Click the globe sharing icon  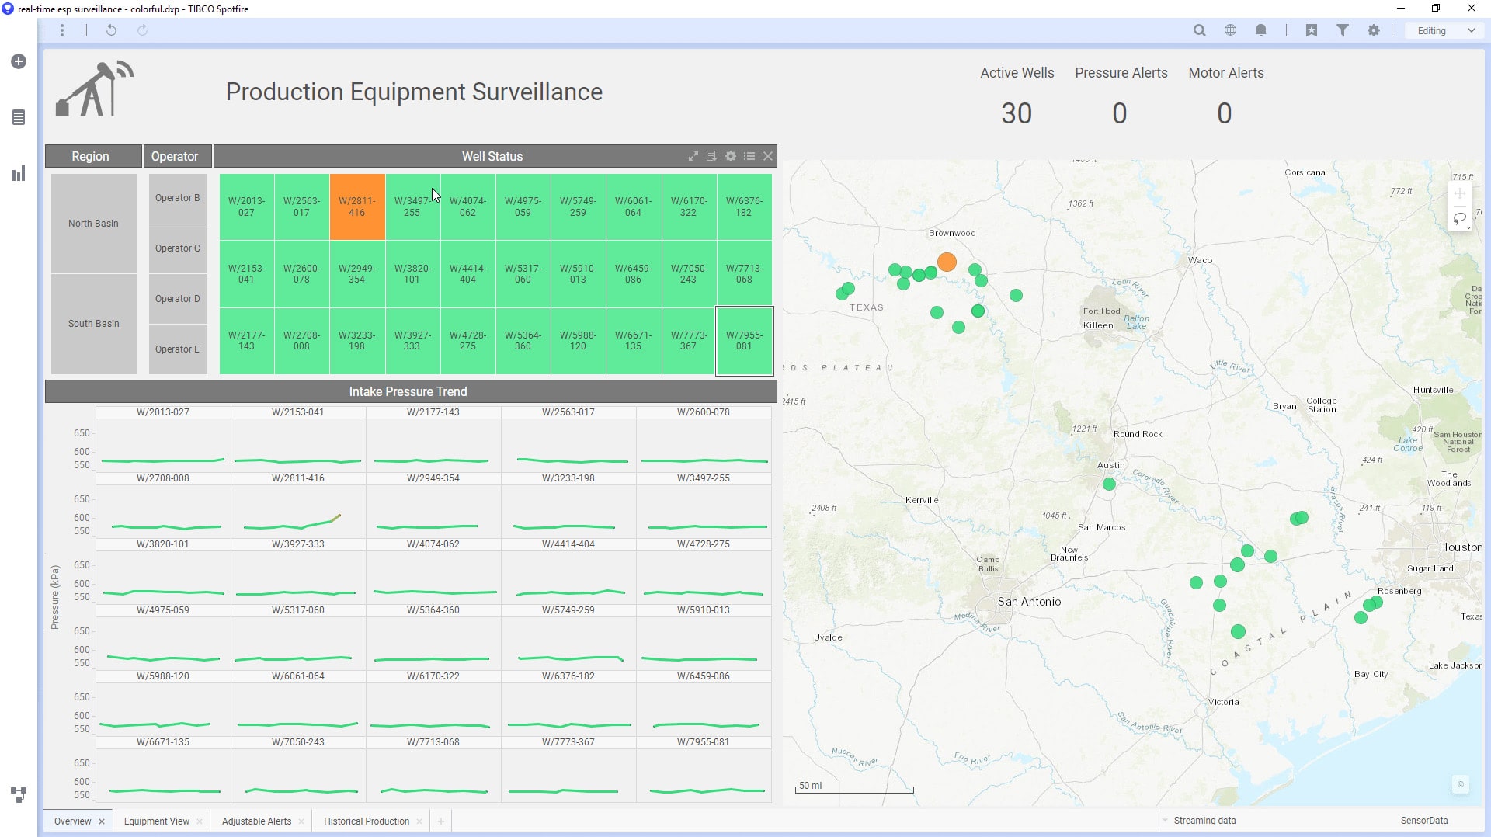tap(1230, 30)
